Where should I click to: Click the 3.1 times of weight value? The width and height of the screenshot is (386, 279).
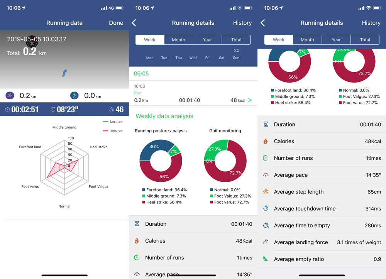(359, 242)
